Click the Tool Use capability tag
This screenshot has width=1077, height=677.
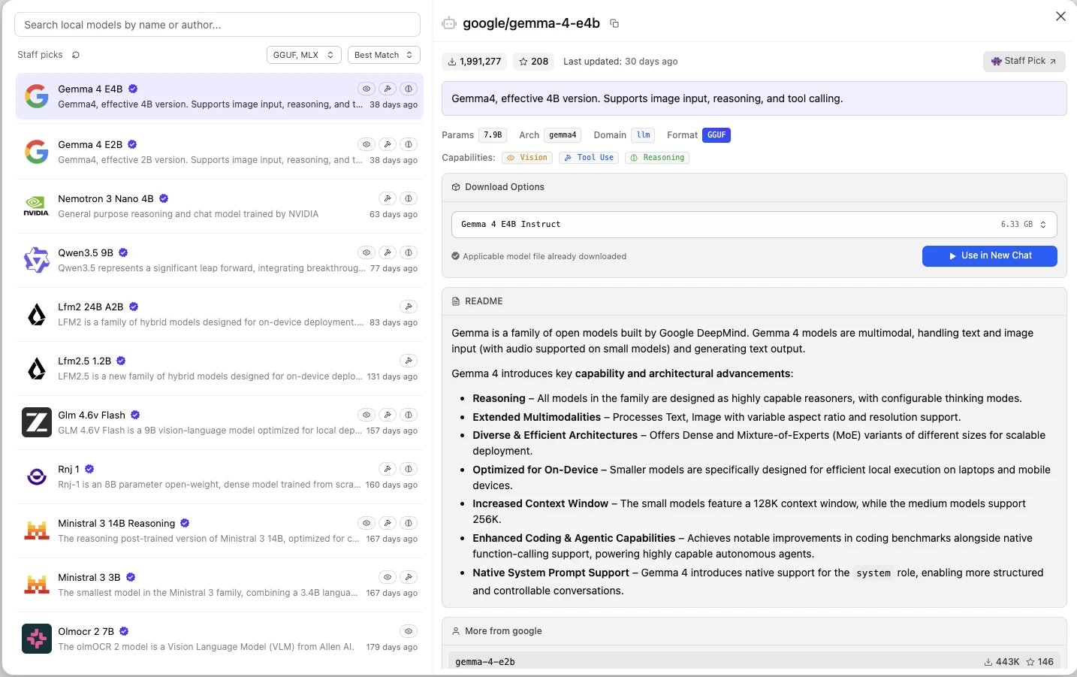pyautogui.click(x=589, y=158)
